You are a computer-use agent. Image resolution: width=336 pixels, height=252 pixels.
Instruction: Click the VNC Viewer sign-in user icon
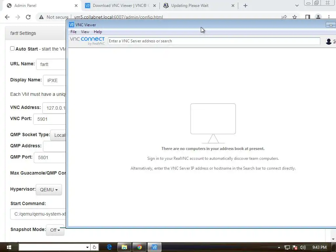(x=328, y=41)
